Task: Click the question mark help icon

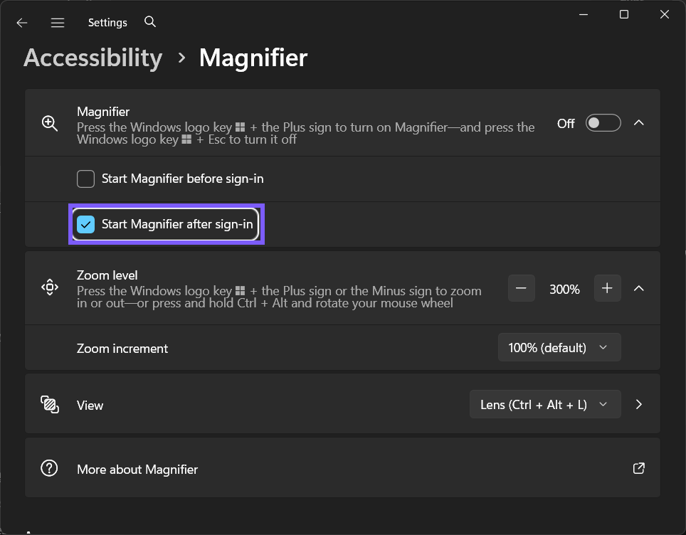Action: pyautogui.click(x=49, y=468)
